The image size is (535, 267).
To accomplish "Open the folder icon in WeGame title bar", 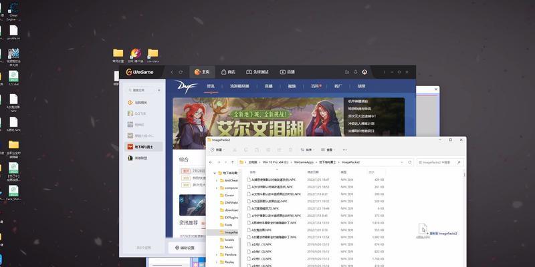I will point(347,72).
